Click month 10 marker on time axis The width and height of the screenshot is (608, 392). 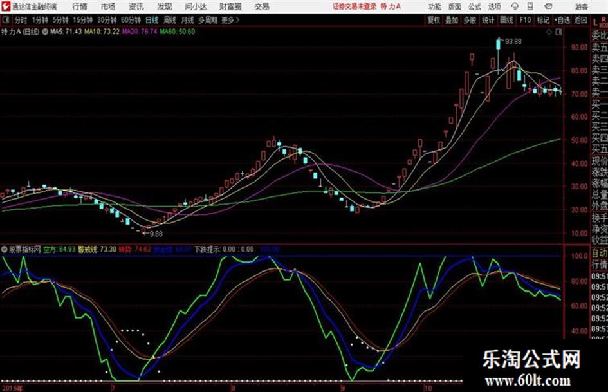428,388
